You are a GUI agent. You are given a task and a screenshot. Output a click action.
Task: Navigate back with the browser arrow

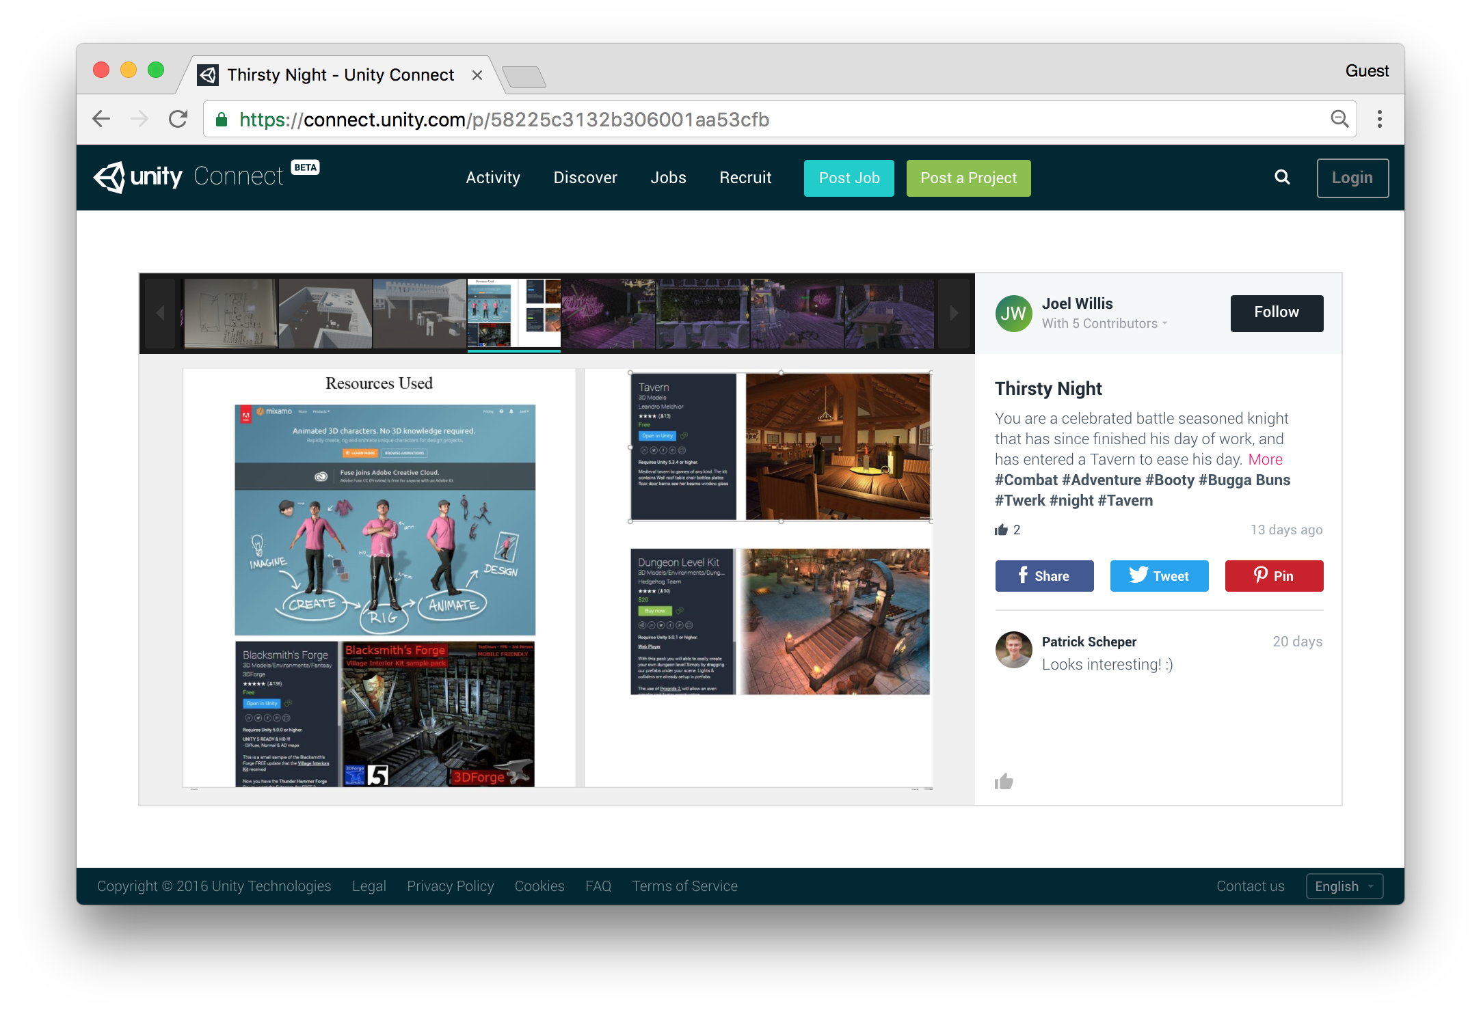tap(101, 119)
